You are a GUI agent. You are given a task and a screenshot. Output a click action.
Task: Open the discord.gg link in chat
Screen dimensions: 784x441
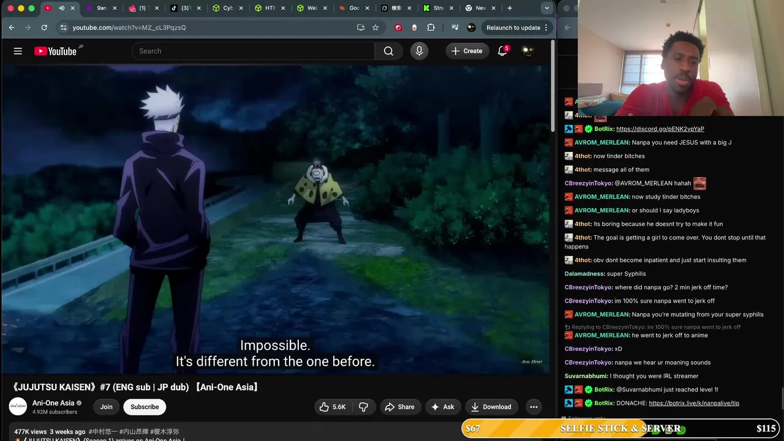(x=660, y=129)
